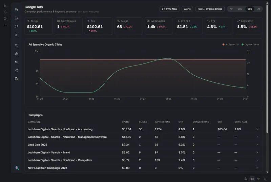Open the document report icon in the sidebar

click(16, 79)
